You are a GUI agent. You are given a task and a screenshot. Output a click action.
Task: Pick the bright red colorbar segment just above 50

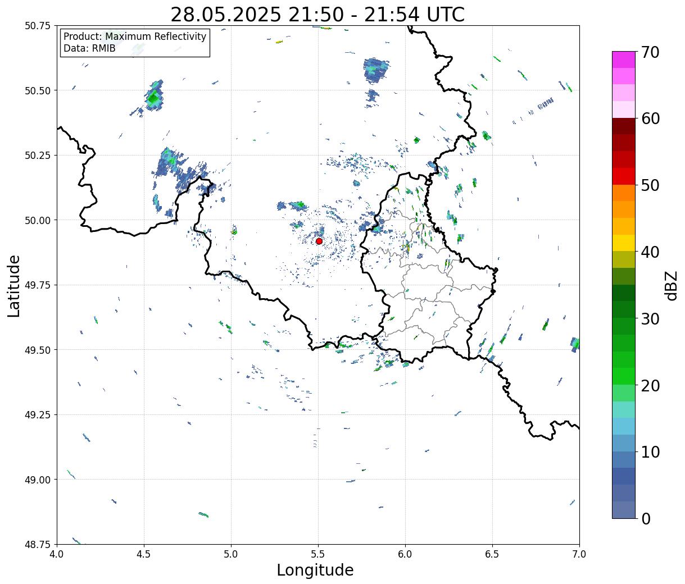coord(624,176)
